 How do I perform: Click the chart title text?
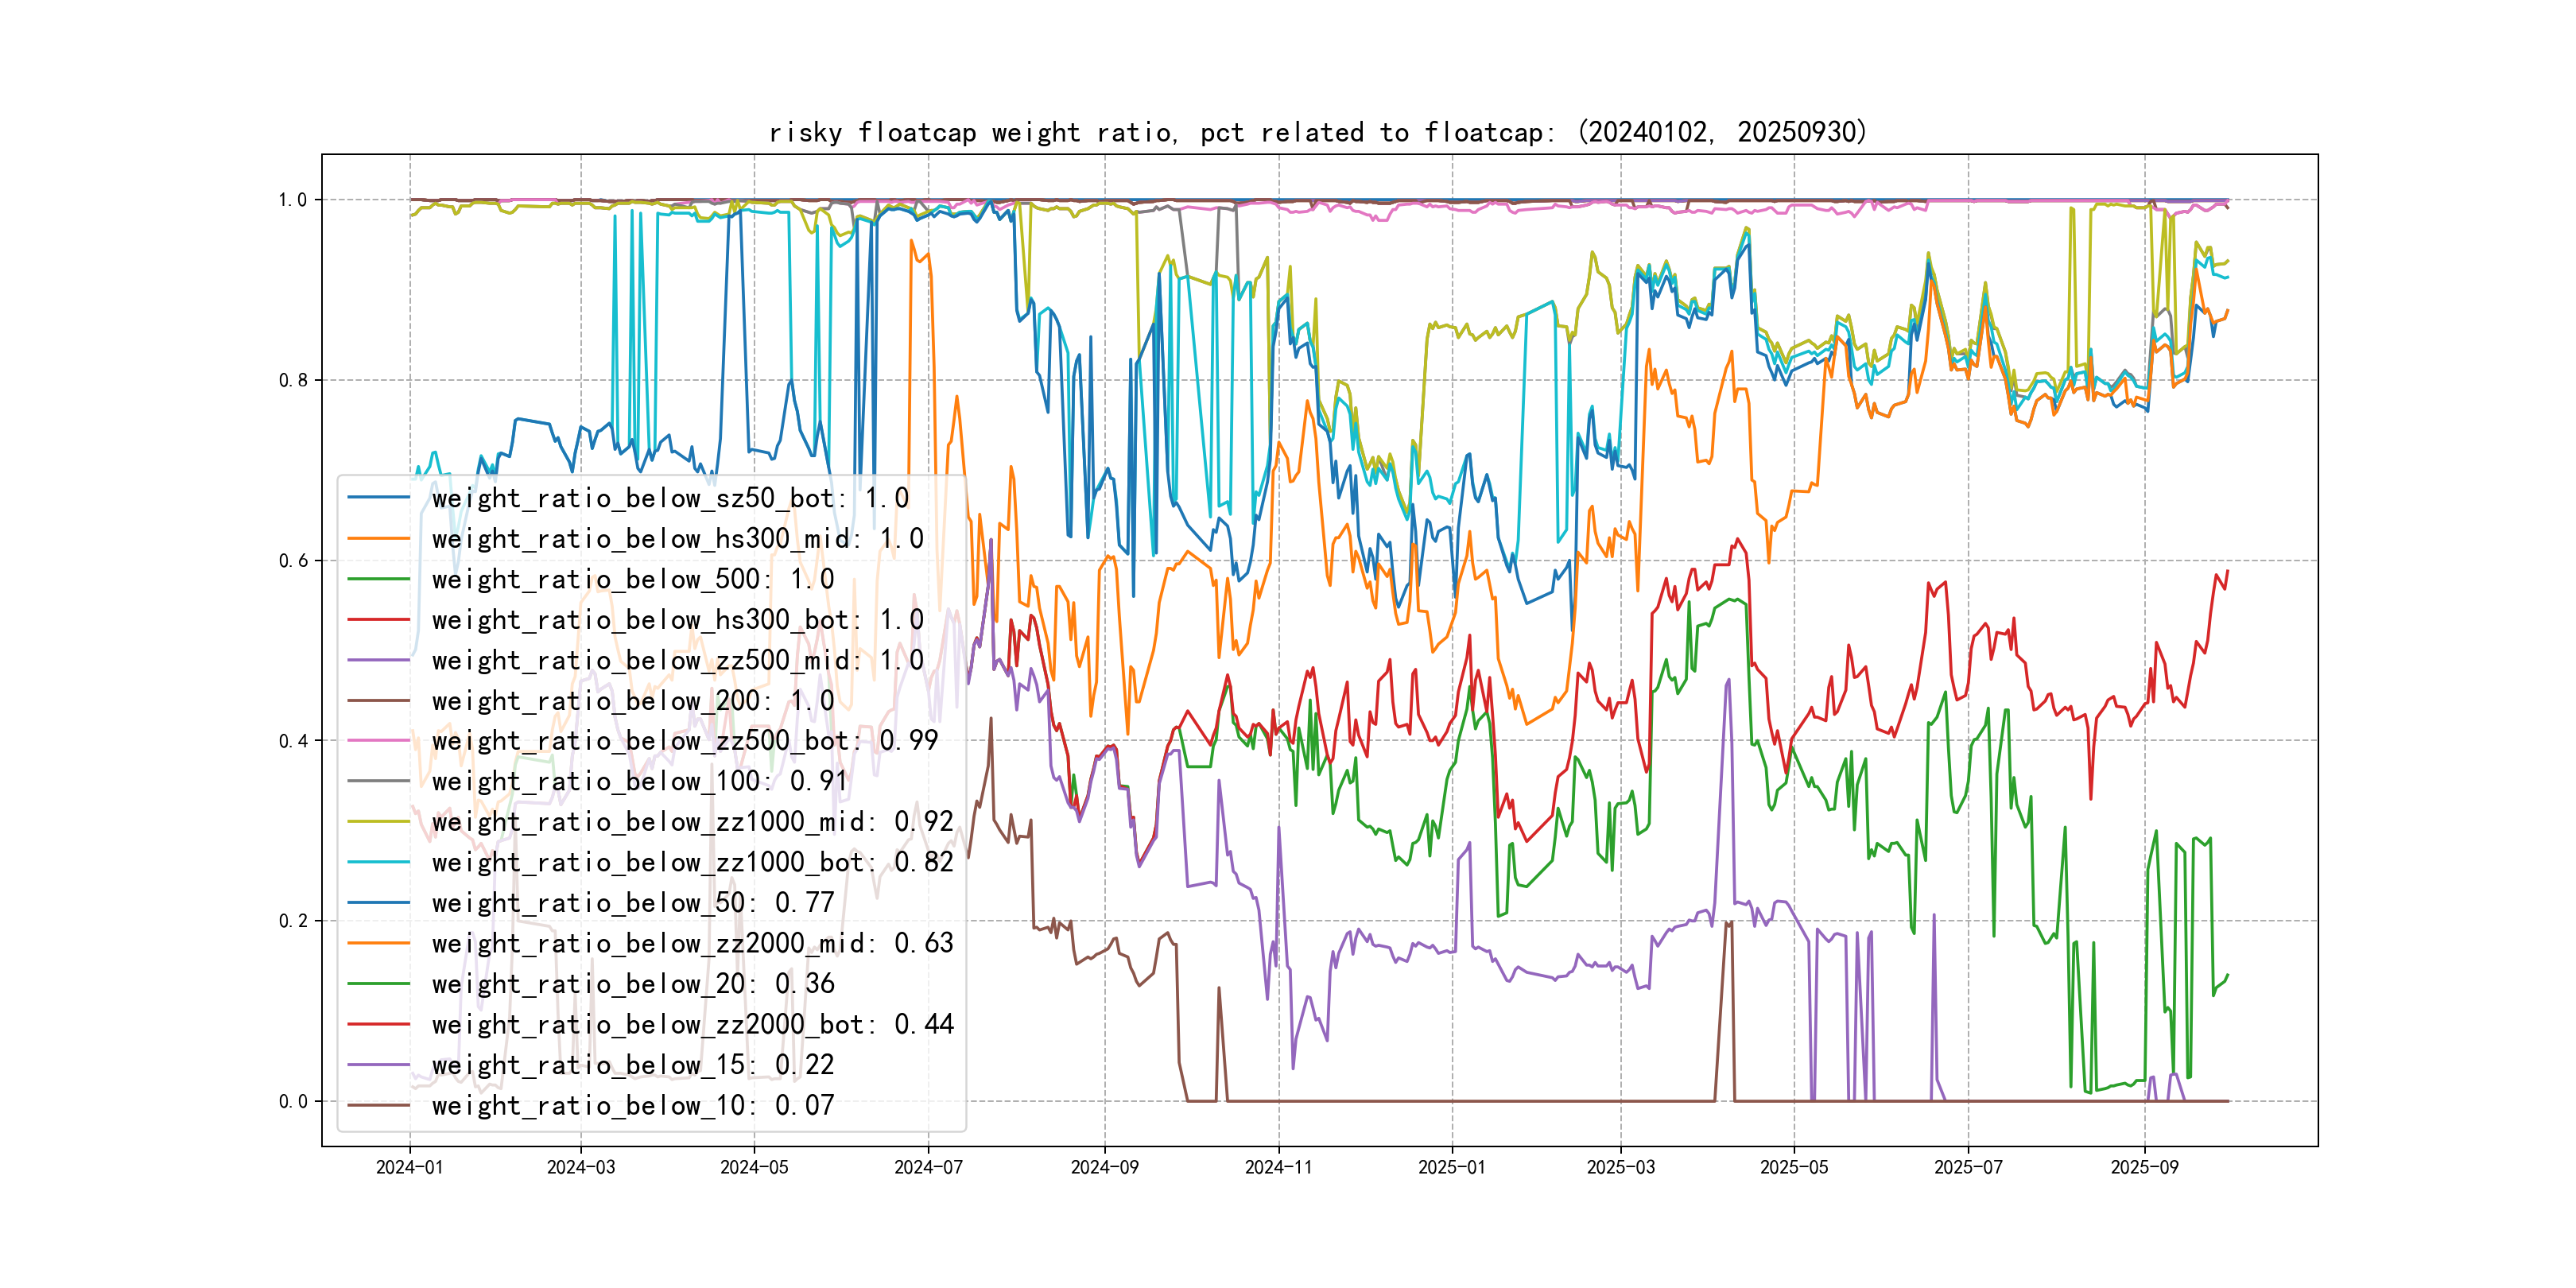coord(1318,132)
